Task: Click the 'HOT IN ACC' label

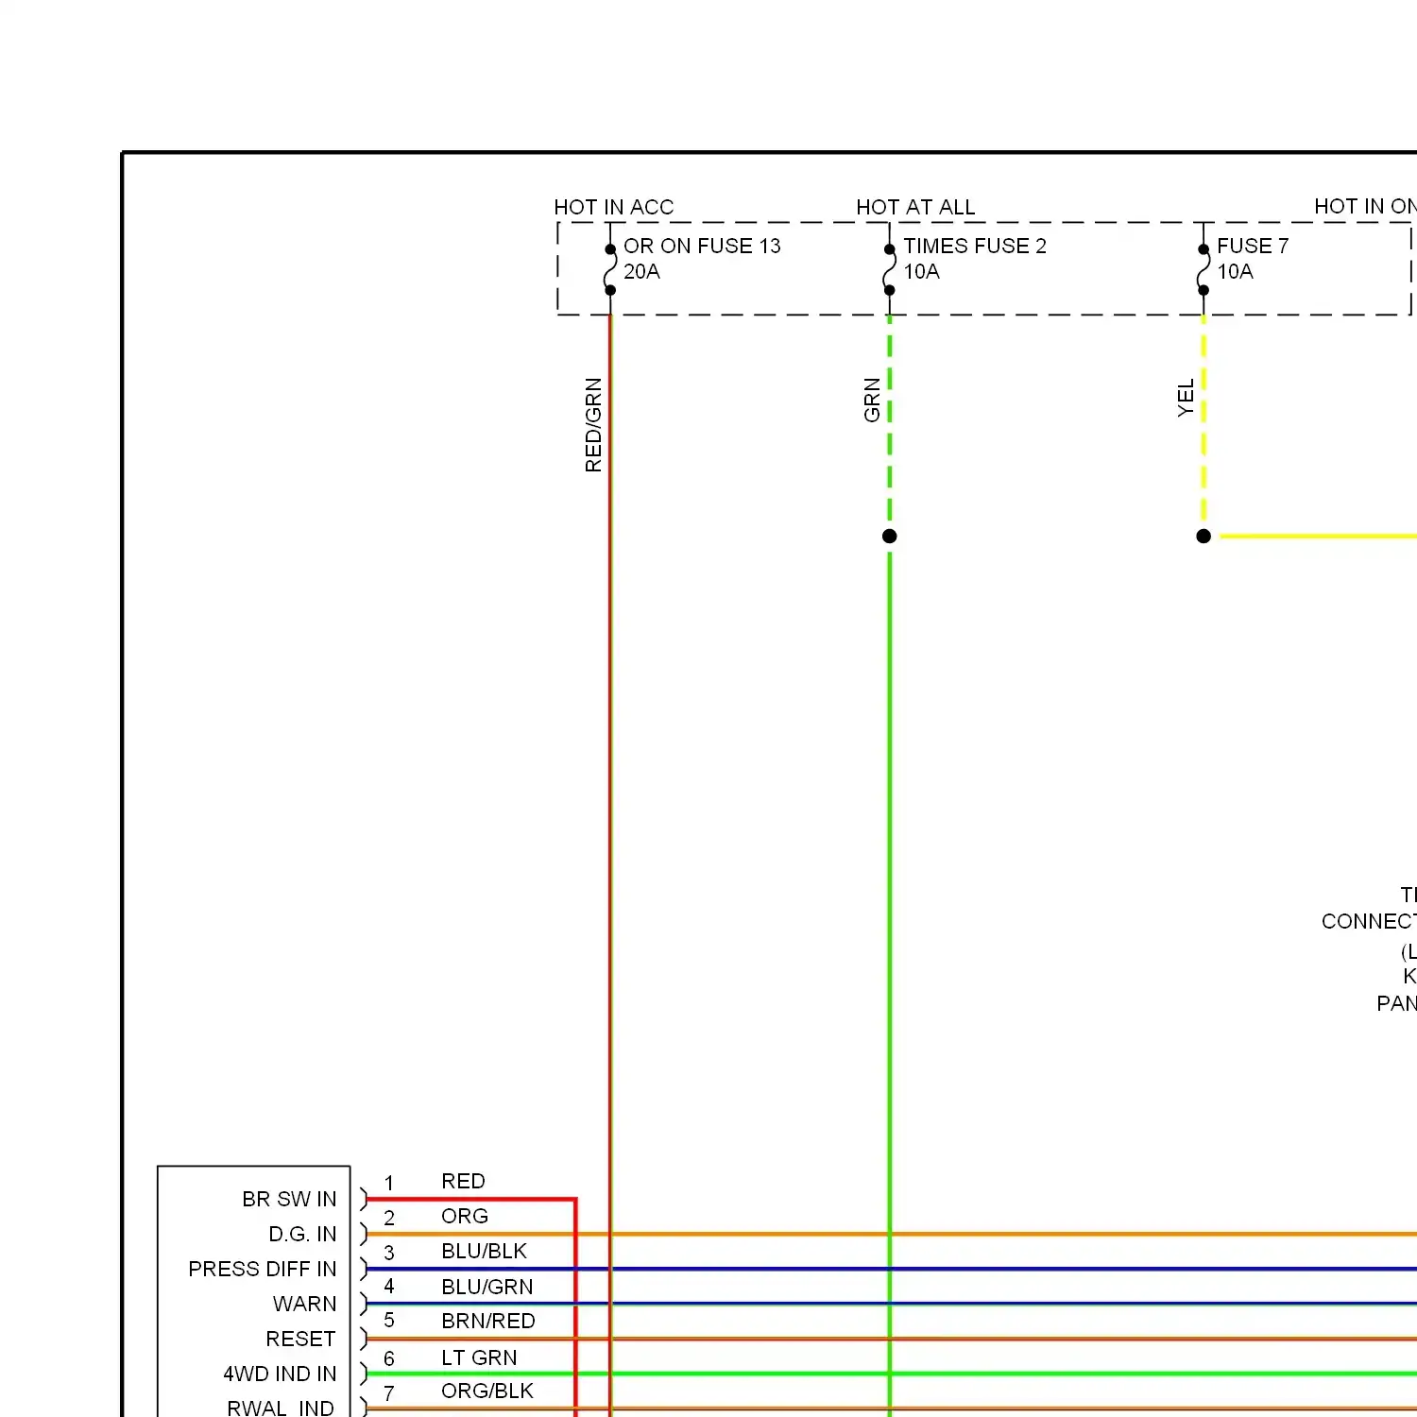Action: pos(614,207)
